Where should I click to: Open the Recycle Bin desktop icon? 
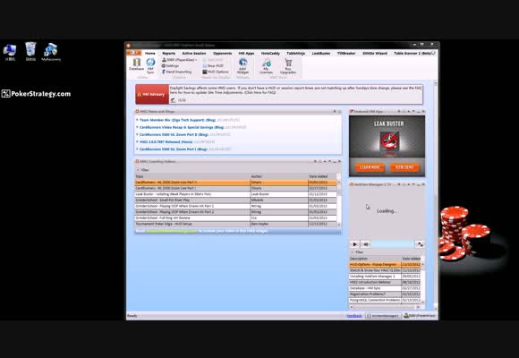[x=30, y=52]
